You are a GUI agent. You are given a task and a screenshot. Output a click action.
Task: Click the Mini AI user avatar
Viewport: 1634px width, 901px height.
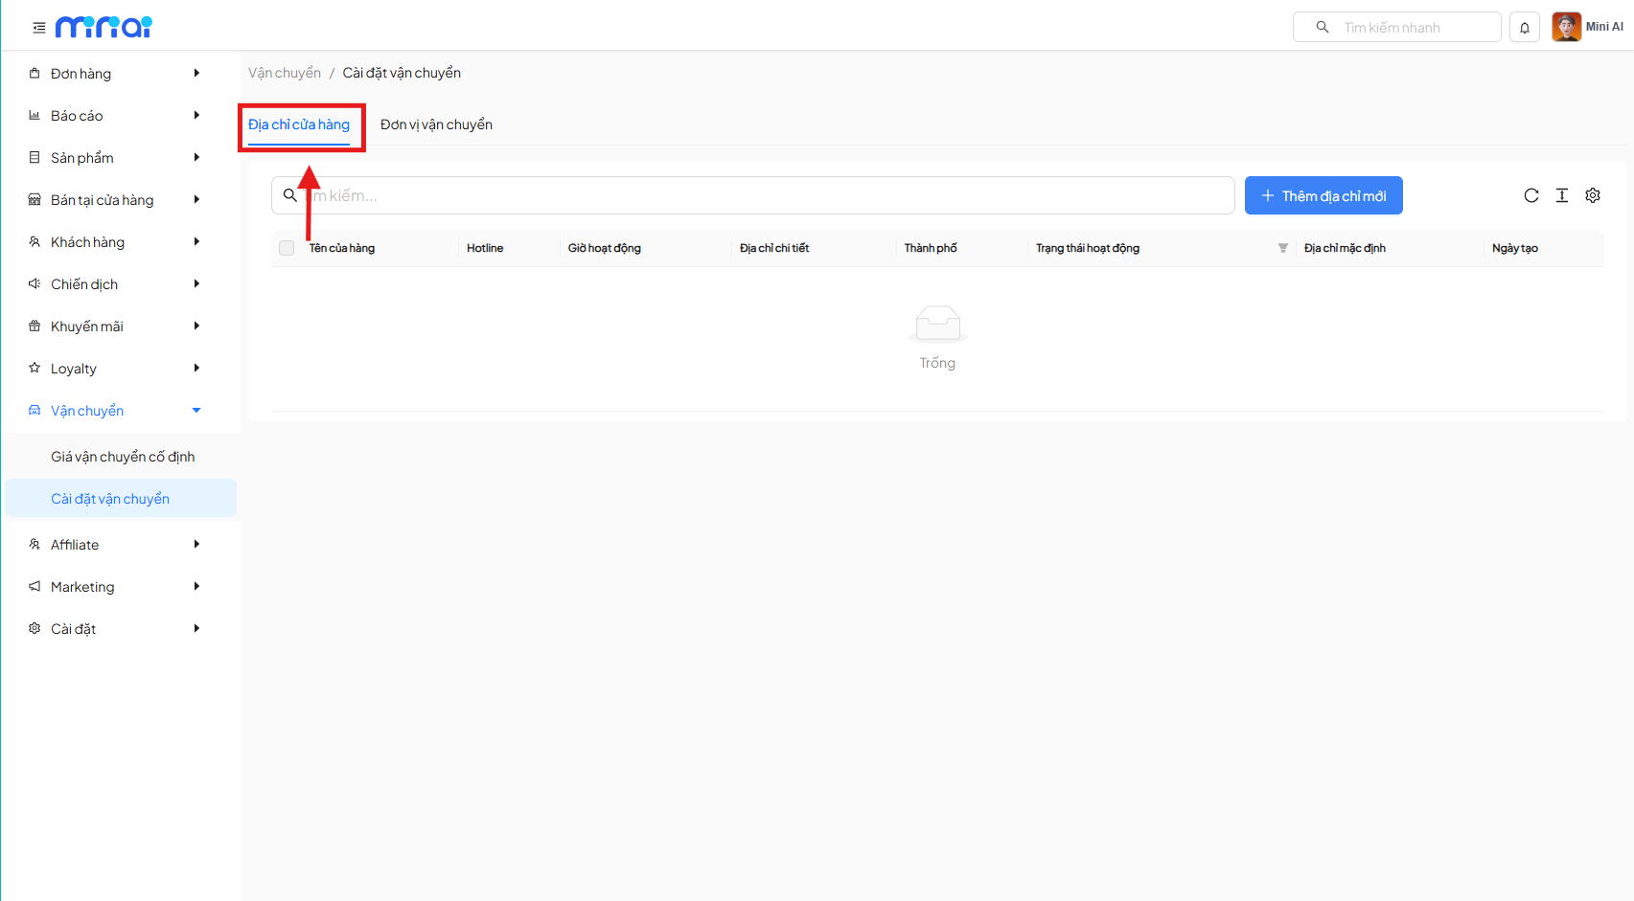pos(1566,27)
